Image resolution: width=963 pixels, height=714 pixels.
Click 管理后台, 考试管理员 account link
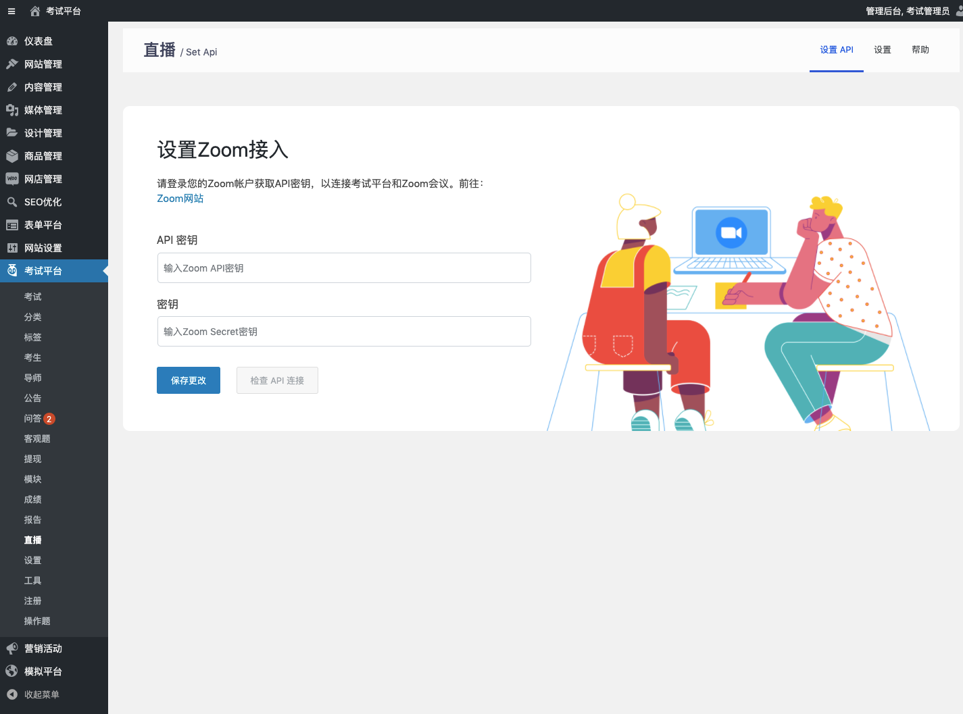coord(908,11)
